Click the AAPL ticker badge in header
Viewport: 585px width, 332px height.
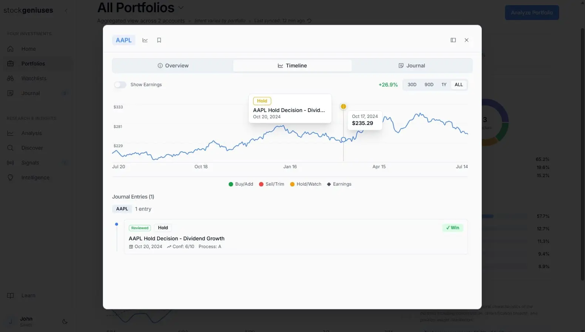[124, 40]
